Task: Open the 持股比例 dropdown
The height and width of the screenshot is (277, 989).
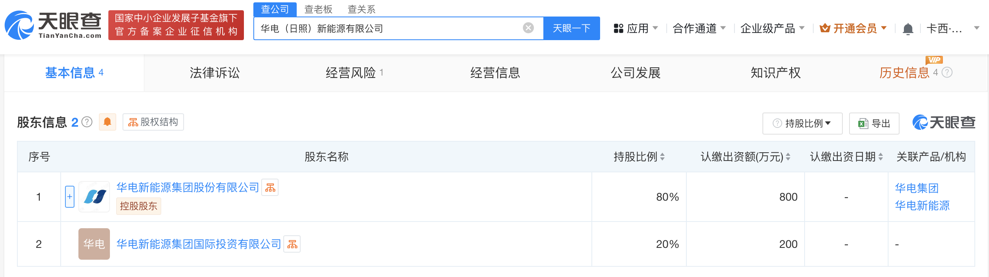Action: click(x=802, y=124)
